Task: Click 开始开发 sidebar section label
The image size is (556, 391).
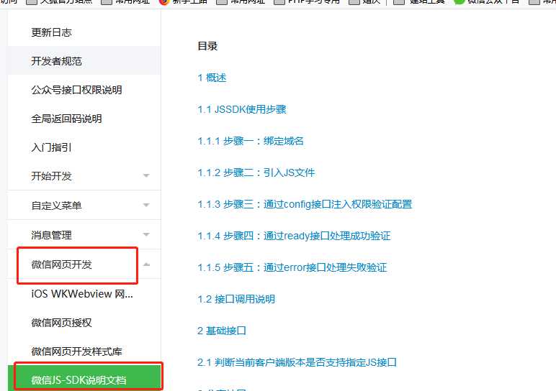Action: click(51, 176)
